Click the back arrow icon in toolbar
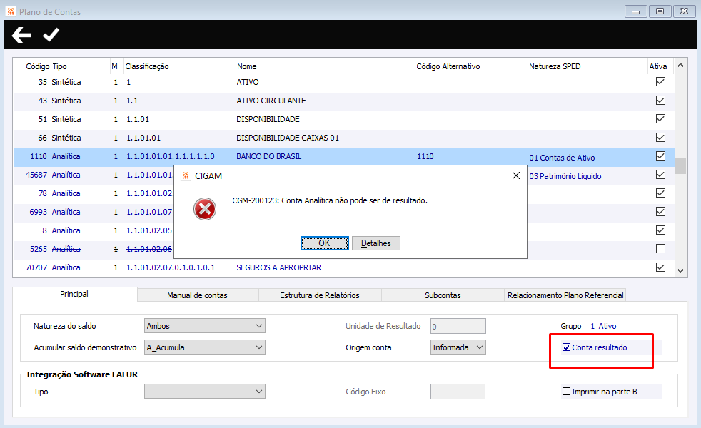This screenshot has width=701, height=428. pyautogui.click(x=21, y=34)
